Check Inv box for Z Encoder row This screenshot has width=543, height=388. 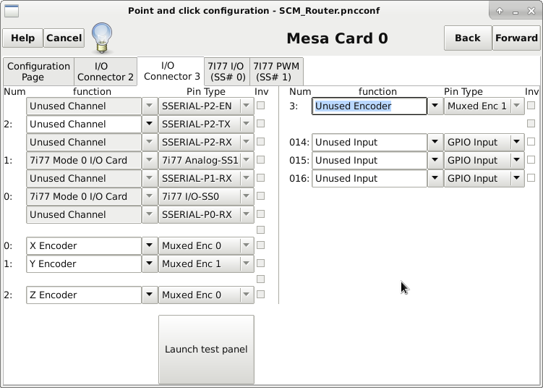pyautogui.click(x=261, y=295)
